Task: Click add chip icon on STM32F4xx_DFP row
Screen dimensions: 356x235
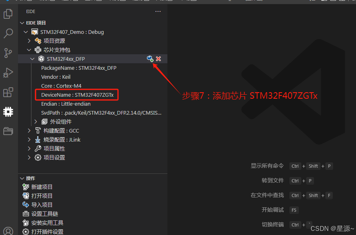Action: pyautogui.click(x=150, y=59)
